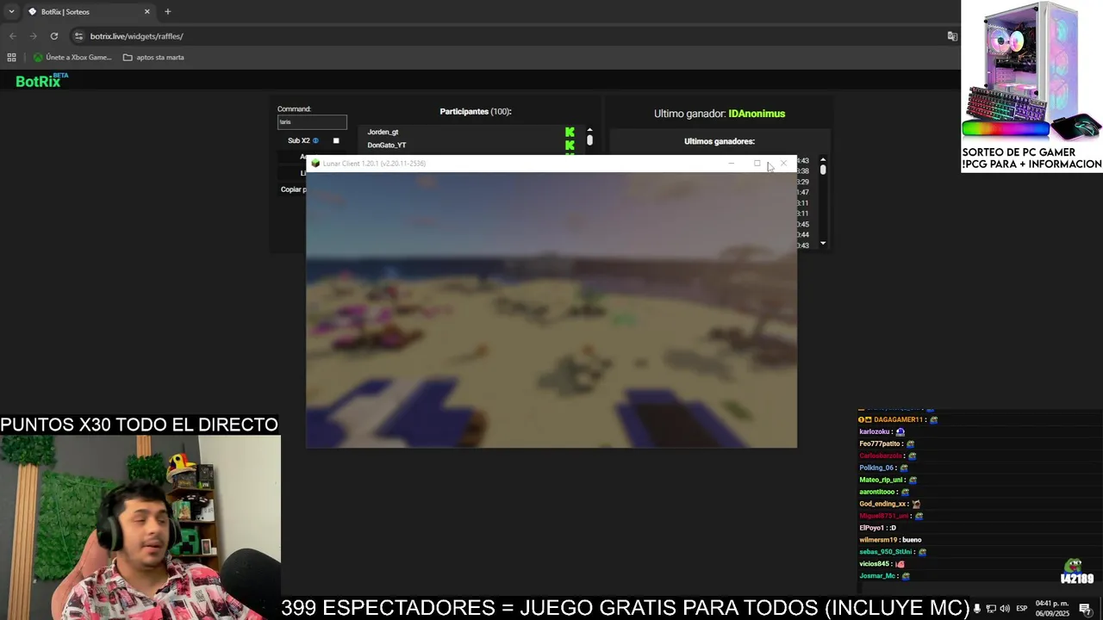This screenshot has width=1103, height=620.
Task: Click chat user aarontitooo
Action: pos(877,492)
